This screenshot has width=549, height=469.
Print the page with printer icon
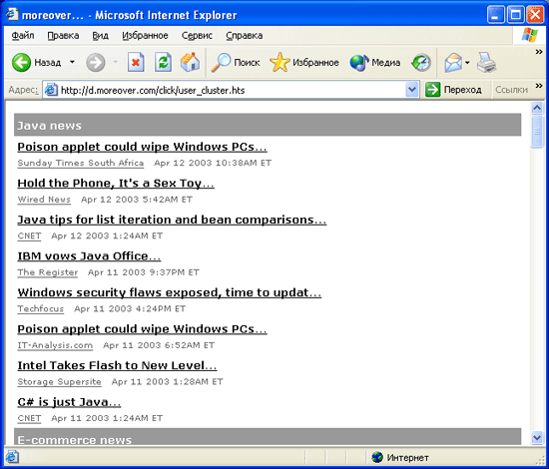click(486, 63)
